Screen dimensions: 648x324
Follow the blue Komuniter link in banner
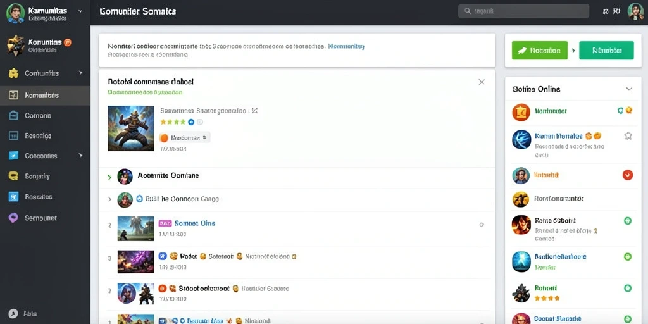pyautogui.click(x=346, y=46)
